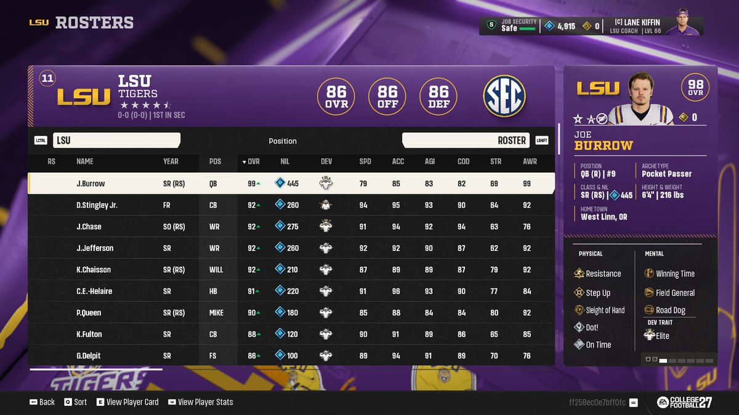739x415 pixels.
Task: Sort table by SPD column header
Action: (365, 162)
